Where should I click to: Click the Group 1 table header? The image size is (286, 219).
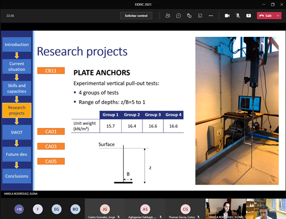tap(111, 115)
